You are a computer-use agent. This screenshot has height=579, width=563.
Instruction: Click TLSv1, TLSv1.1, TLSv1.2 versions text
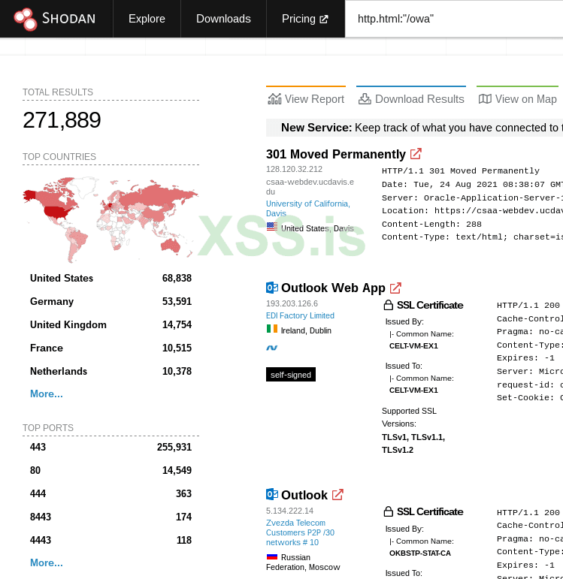(413, 444)
